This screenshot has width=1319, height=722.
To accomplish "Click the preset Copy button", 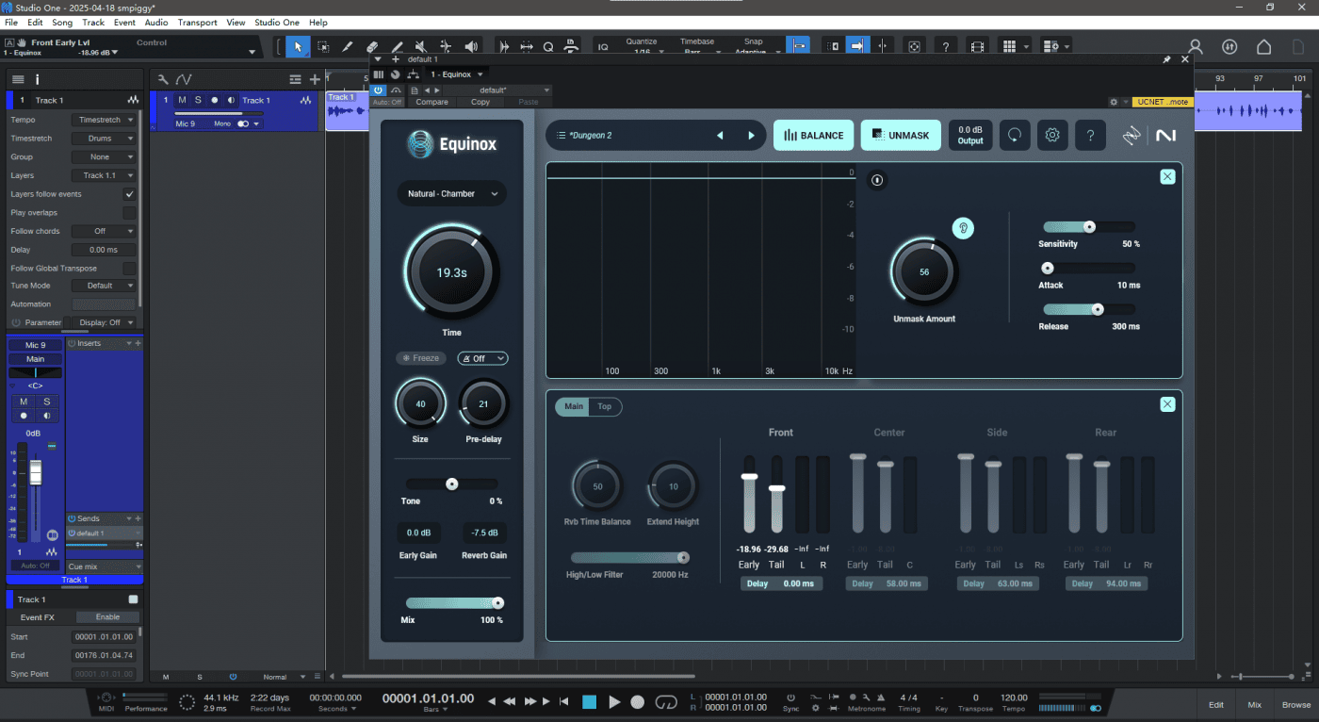I will pos(480,102).
